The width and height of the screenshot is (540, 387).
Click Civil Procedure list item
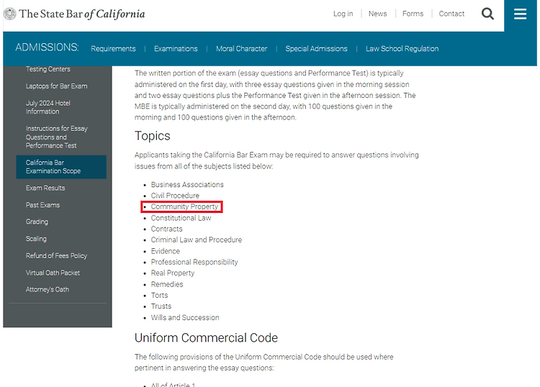click(175, 196)
